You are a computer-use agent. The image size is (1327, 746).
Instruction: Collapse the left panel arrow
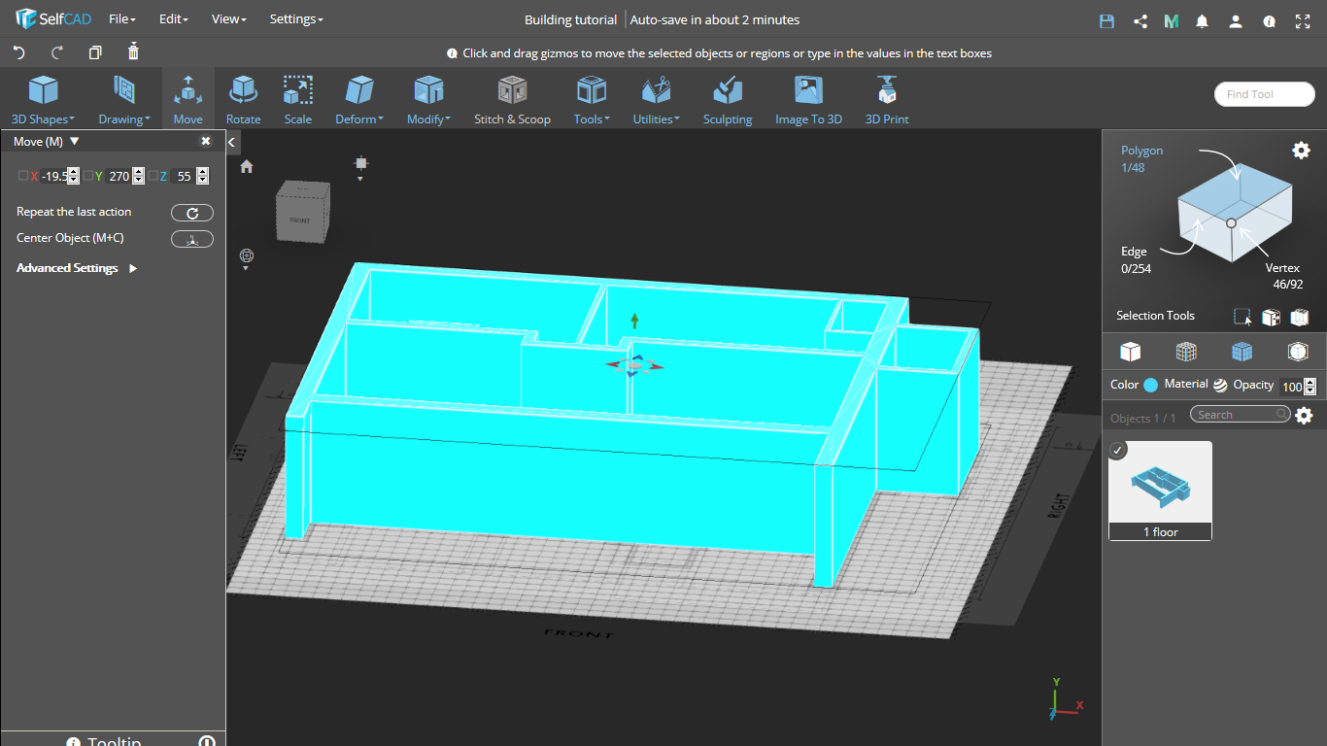point(232,142)
